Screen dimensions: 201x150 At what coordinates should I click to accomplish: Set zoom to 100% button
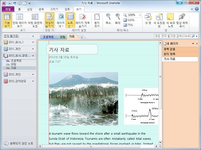(x=129, y=20)
